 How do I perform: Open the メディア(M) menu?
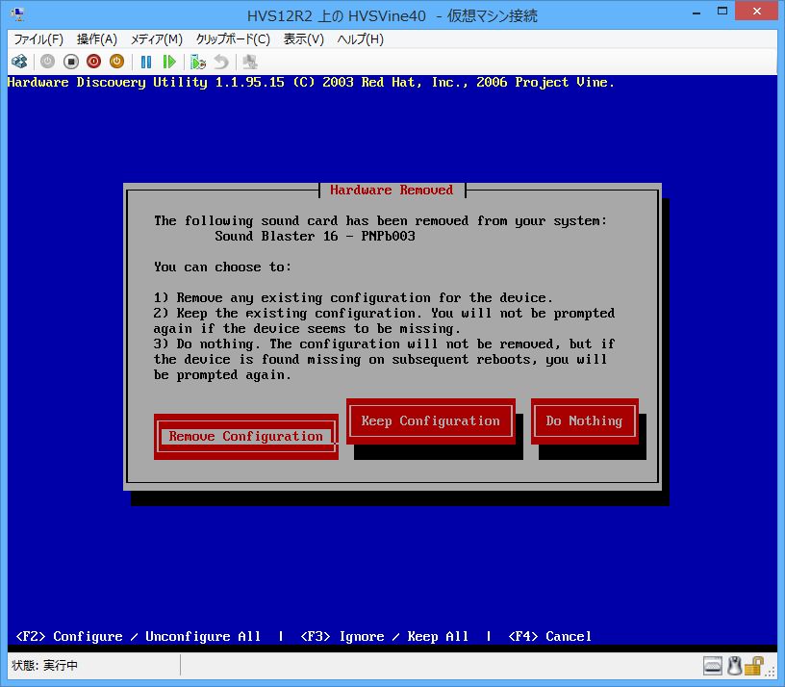tap(157, 39)
